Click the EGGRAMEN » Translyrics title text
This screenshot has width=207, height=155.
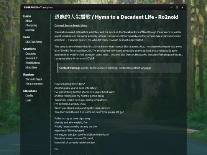point(38,7)
